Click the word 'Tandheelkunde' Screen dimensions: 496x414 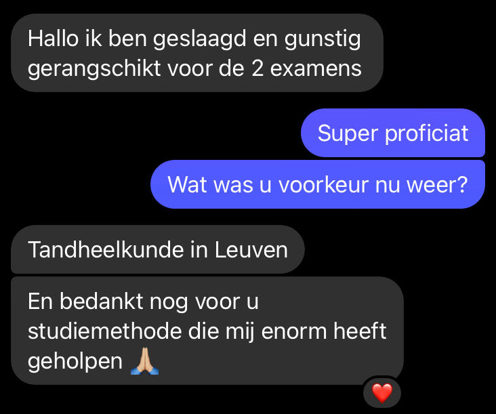tap(106, 250)
